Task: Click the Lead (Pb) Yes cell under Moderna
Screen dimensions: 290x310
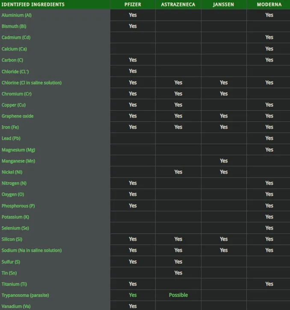Action: coord(269,138)
